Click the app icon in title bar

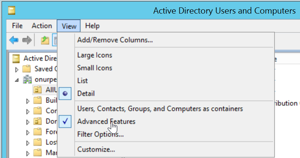coord(11,11)
